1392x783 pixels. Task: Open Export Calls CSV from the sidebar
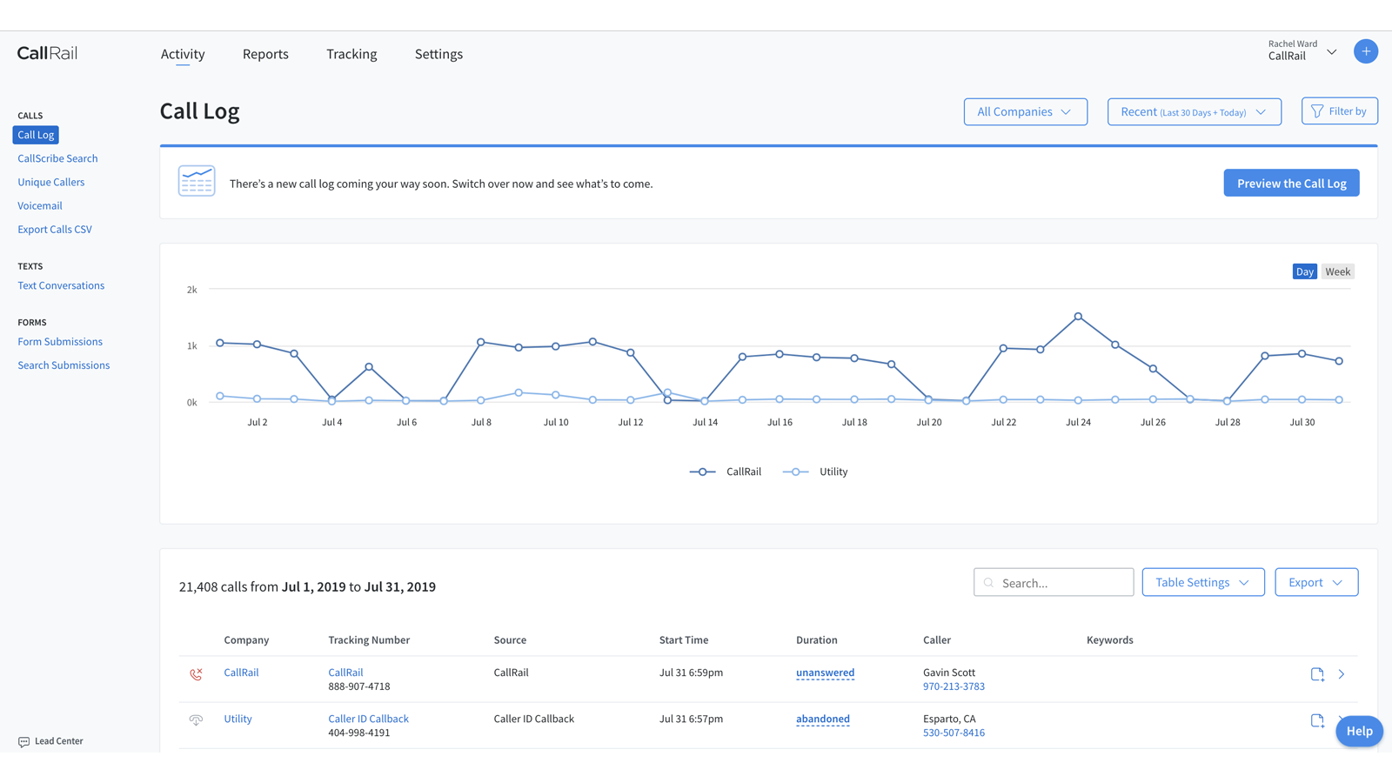pos(55,229)
